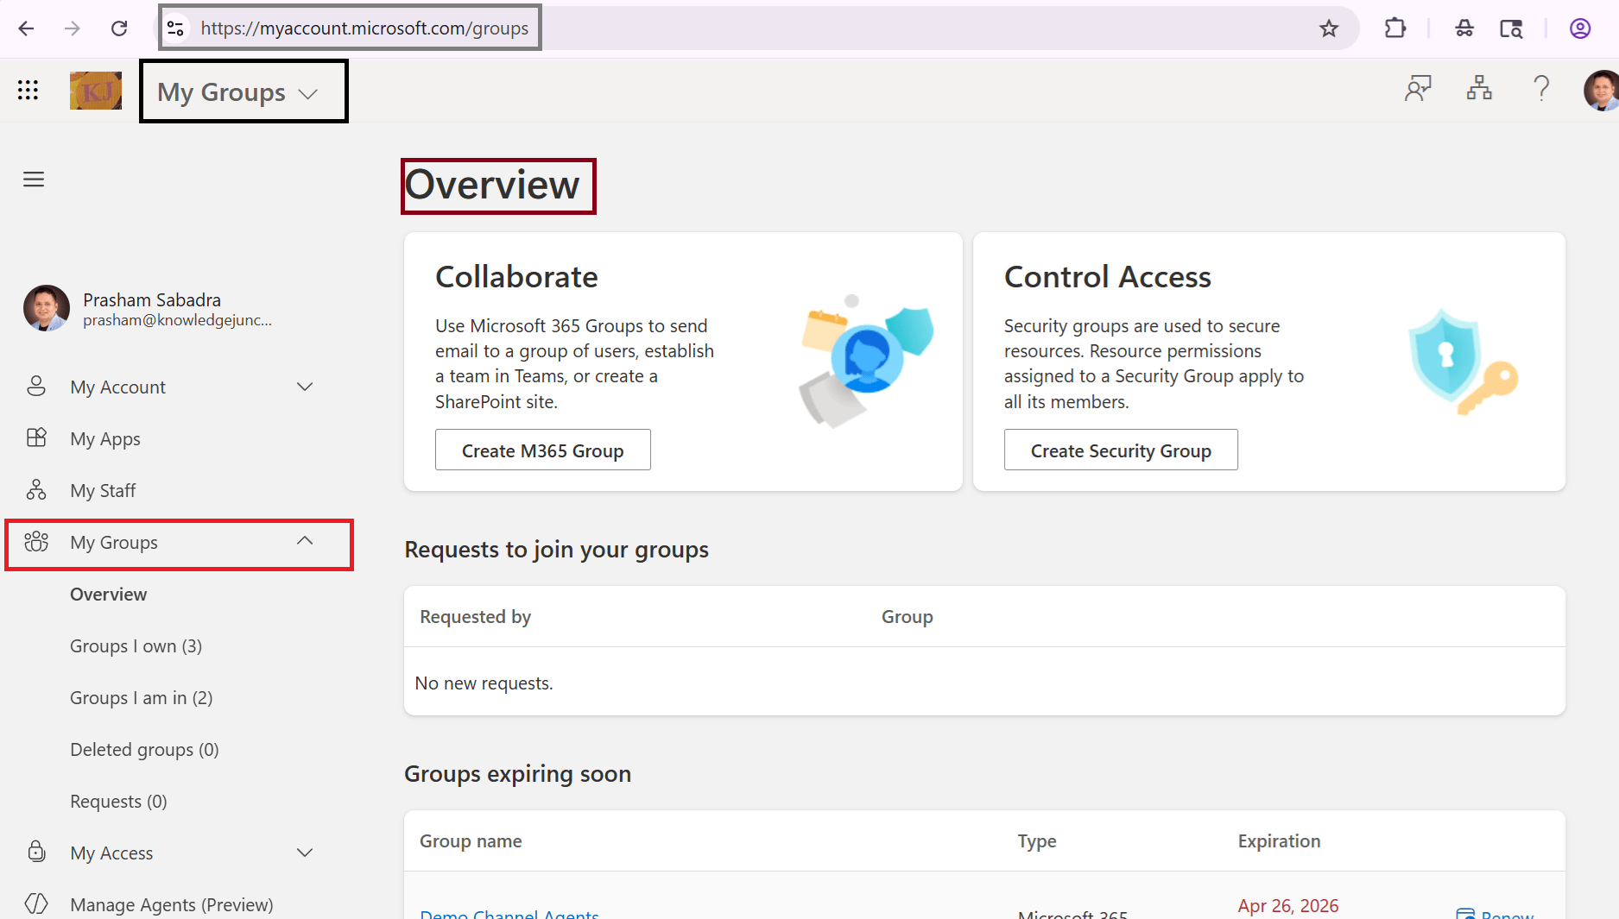The height and width of the screenshot is (919, 1619).
Task: Select Deleted groups in the sidebar
Action: point(144,749)
